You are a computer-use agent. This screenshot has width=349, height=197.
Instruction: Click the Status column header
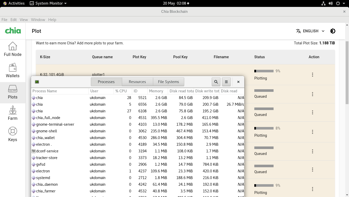[259, 57]
